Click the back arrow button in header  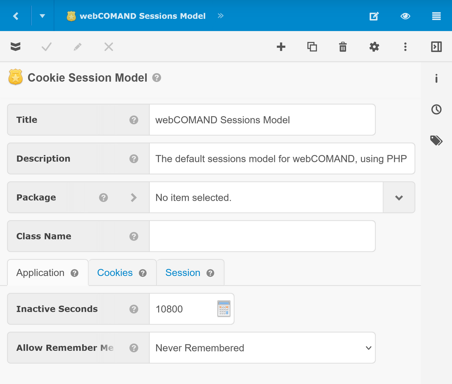[16, 16]
